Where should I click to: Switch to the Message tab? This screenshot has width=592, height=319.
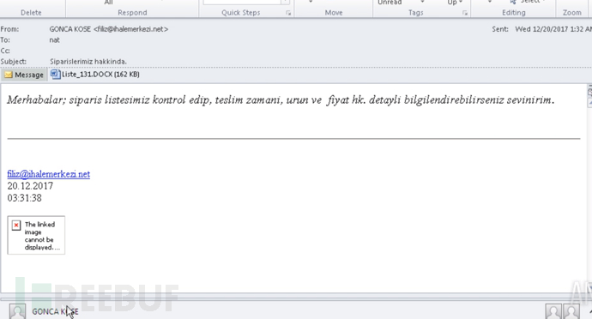click(x=24, y=75)
